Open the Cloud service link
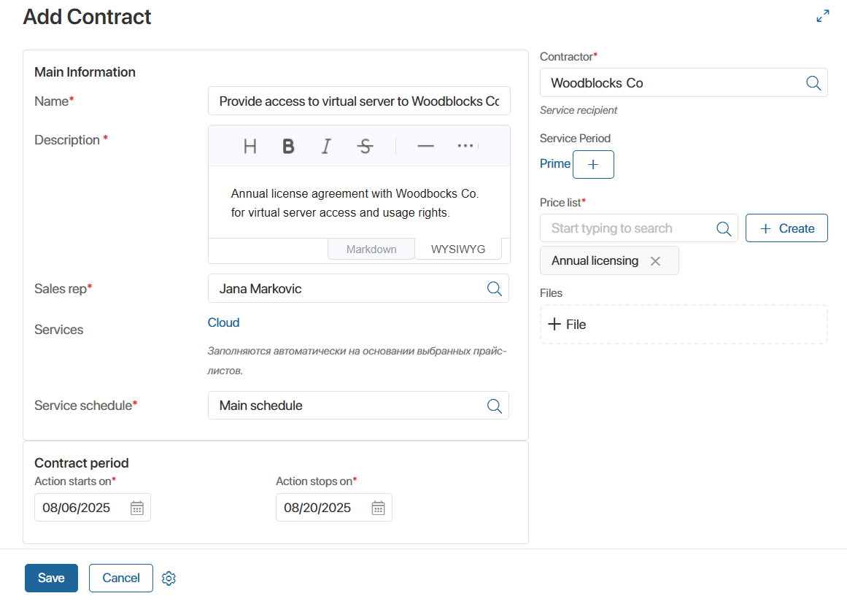Viewport: 847px width, 604px height. (x=224, y=322)
